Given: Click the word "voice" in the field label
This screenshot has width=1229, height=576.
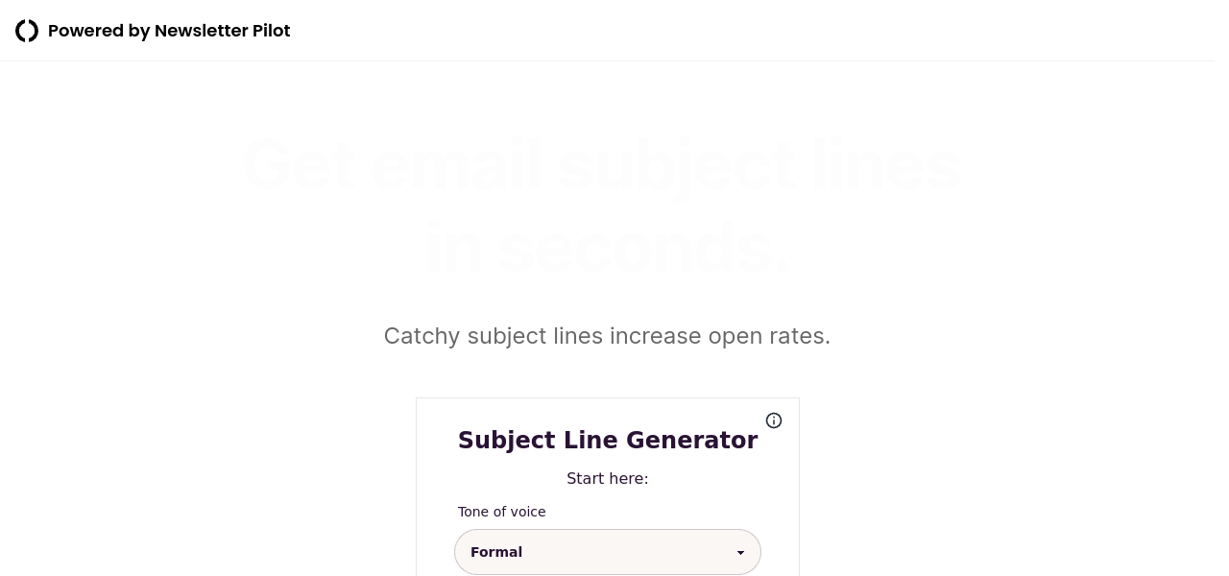Looking at the screenshot, I should [x=526, y=512].
